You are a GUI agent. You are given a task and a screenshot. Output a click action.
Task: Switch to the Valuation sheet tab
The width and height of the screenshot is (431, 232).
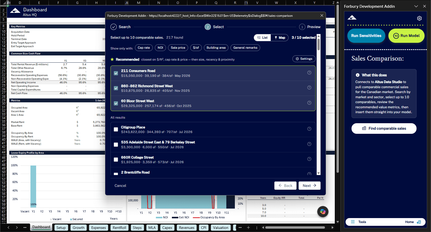pyautogui.click(x=221, y=228)
